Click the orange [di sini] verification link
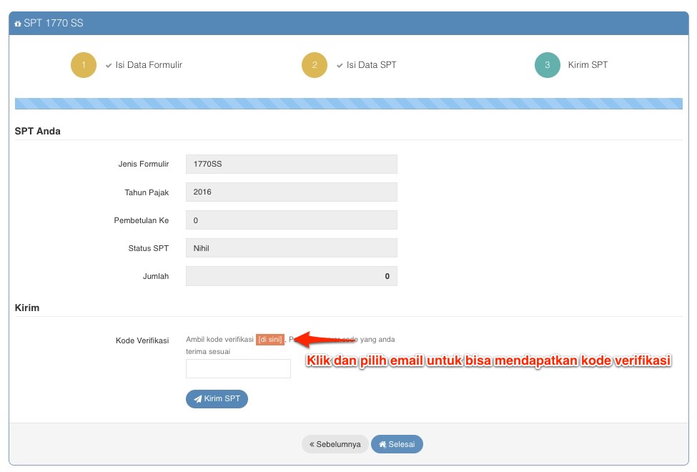The height and width of the screenshot is (472, 697). (x=270, y=339)
